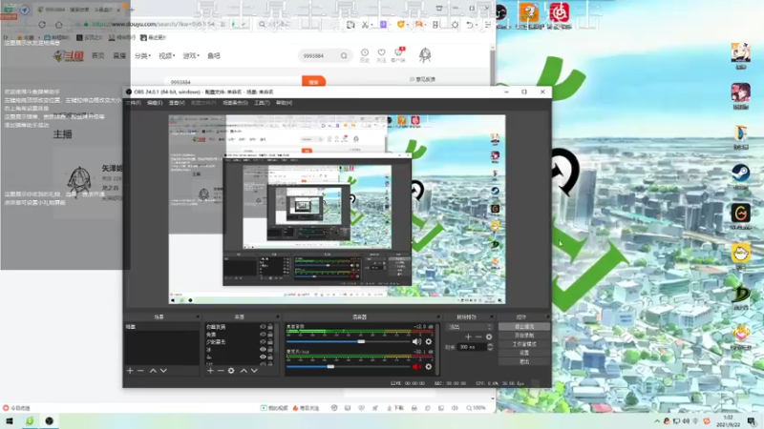Open Douyu 关注 heart icon
The image size is (764, 429).
(381, 55)
